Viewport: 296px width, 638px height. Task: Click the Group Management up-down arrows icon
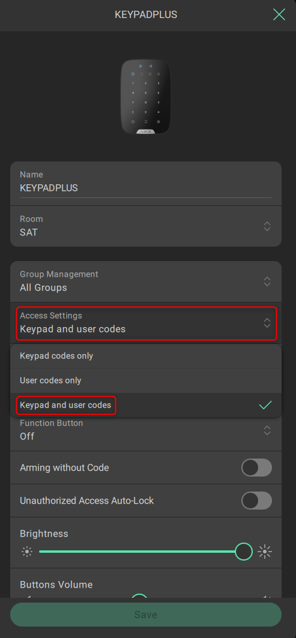click(267, 281)
